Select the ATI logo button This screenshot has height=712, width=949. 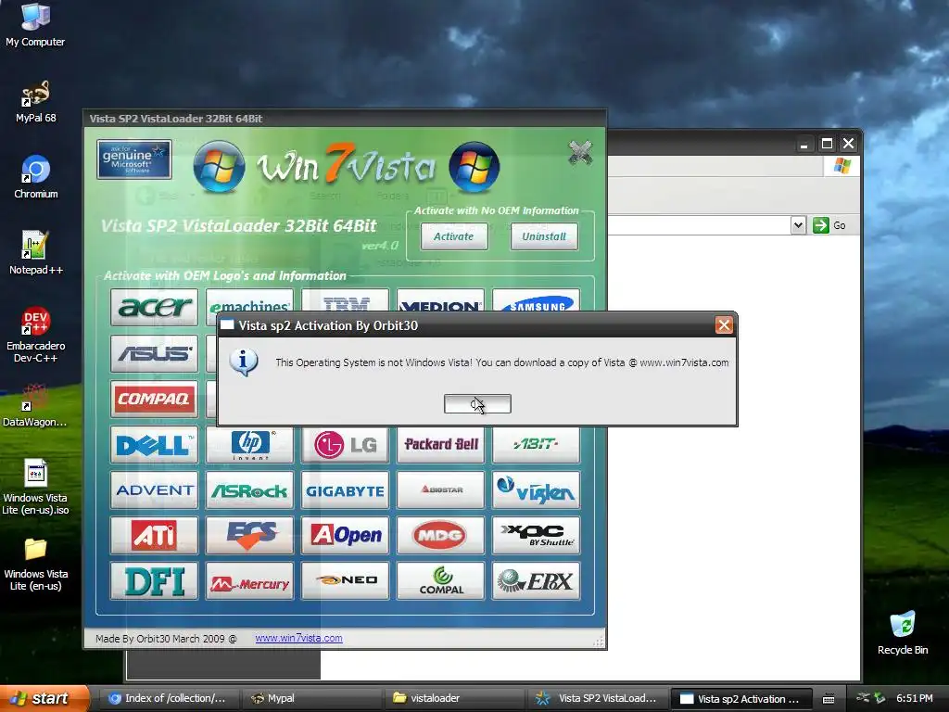(x=155, y=535)
